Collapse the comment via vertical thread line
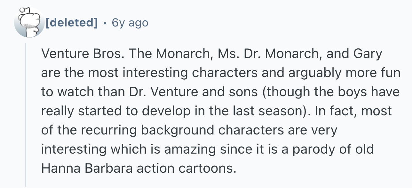 [x=26, y=115]
